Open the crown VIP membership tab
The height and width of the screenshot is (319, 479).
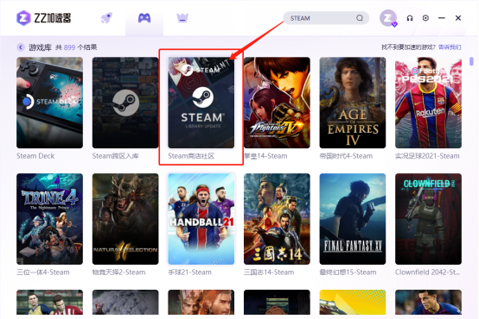click(182, 18)
